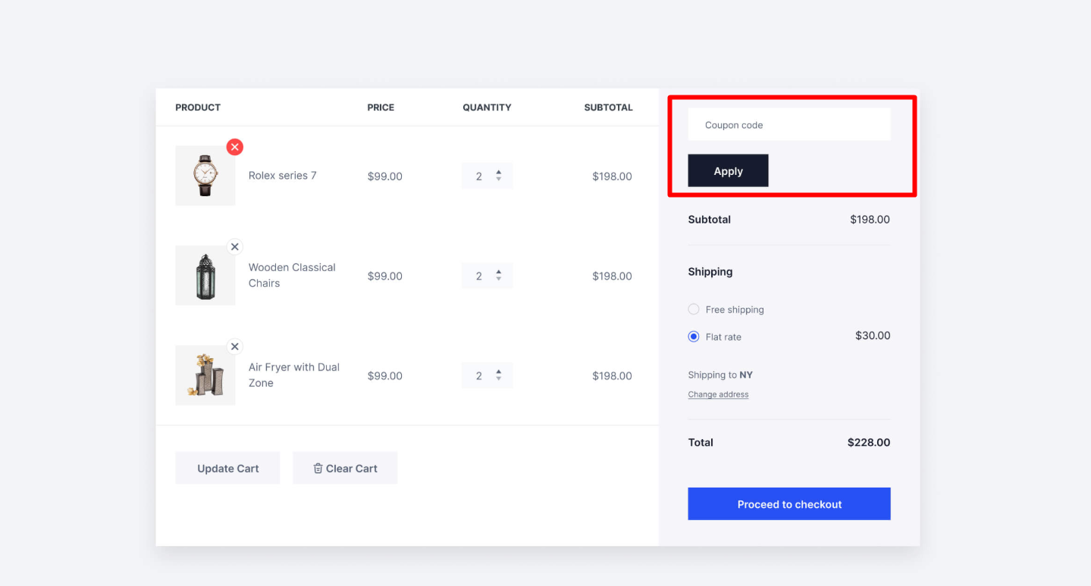Click the Coupon code input field

788,123
